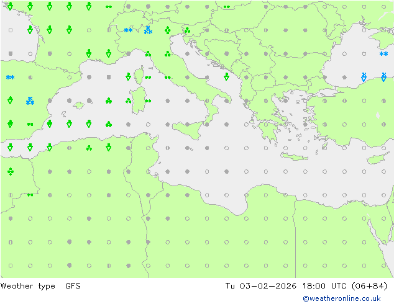
Task: Click the date 'Tu 03-02-2026'
Action: [261, 285]
